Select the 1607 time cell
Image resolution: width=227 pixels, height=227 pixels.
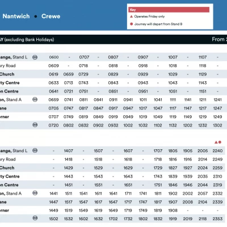pyautogui.click(x=128, y=151)
